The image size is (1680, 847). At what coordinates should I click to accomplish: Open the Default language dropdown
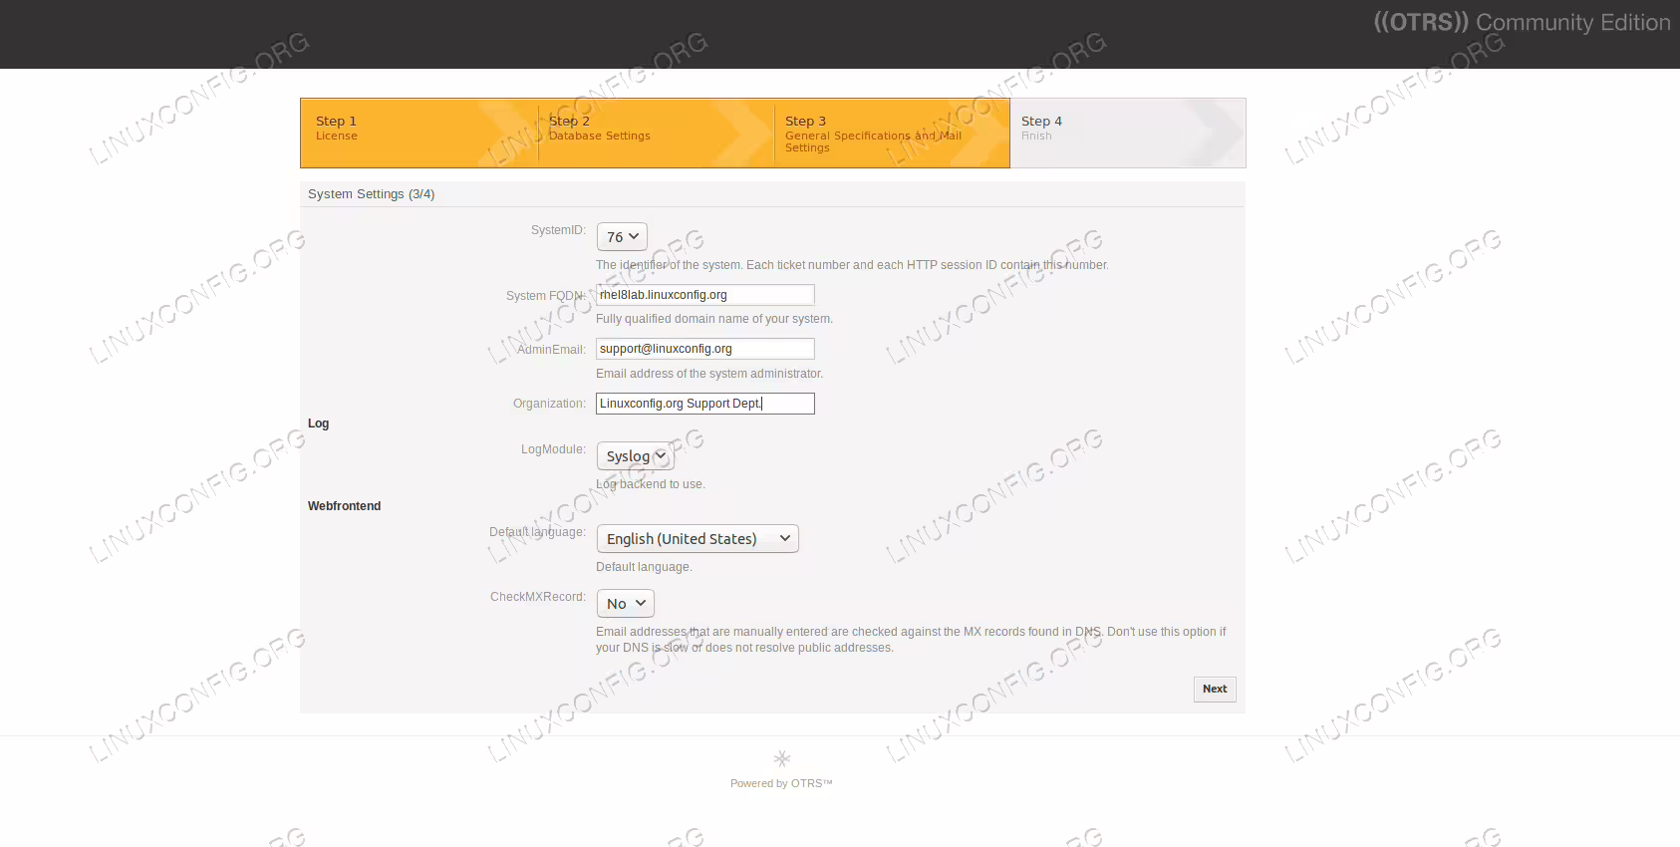[698, 539]
